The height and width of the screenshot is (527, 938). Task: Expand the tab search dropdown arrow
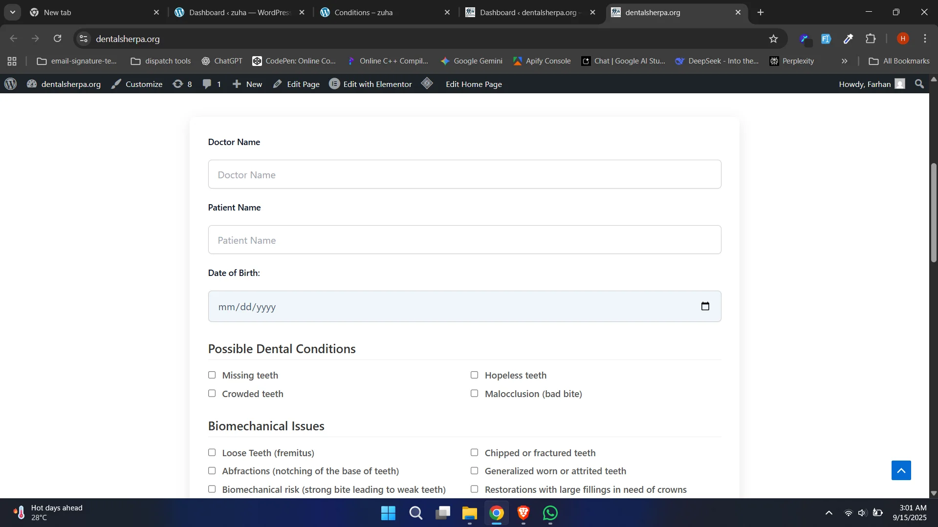point(13,12)
